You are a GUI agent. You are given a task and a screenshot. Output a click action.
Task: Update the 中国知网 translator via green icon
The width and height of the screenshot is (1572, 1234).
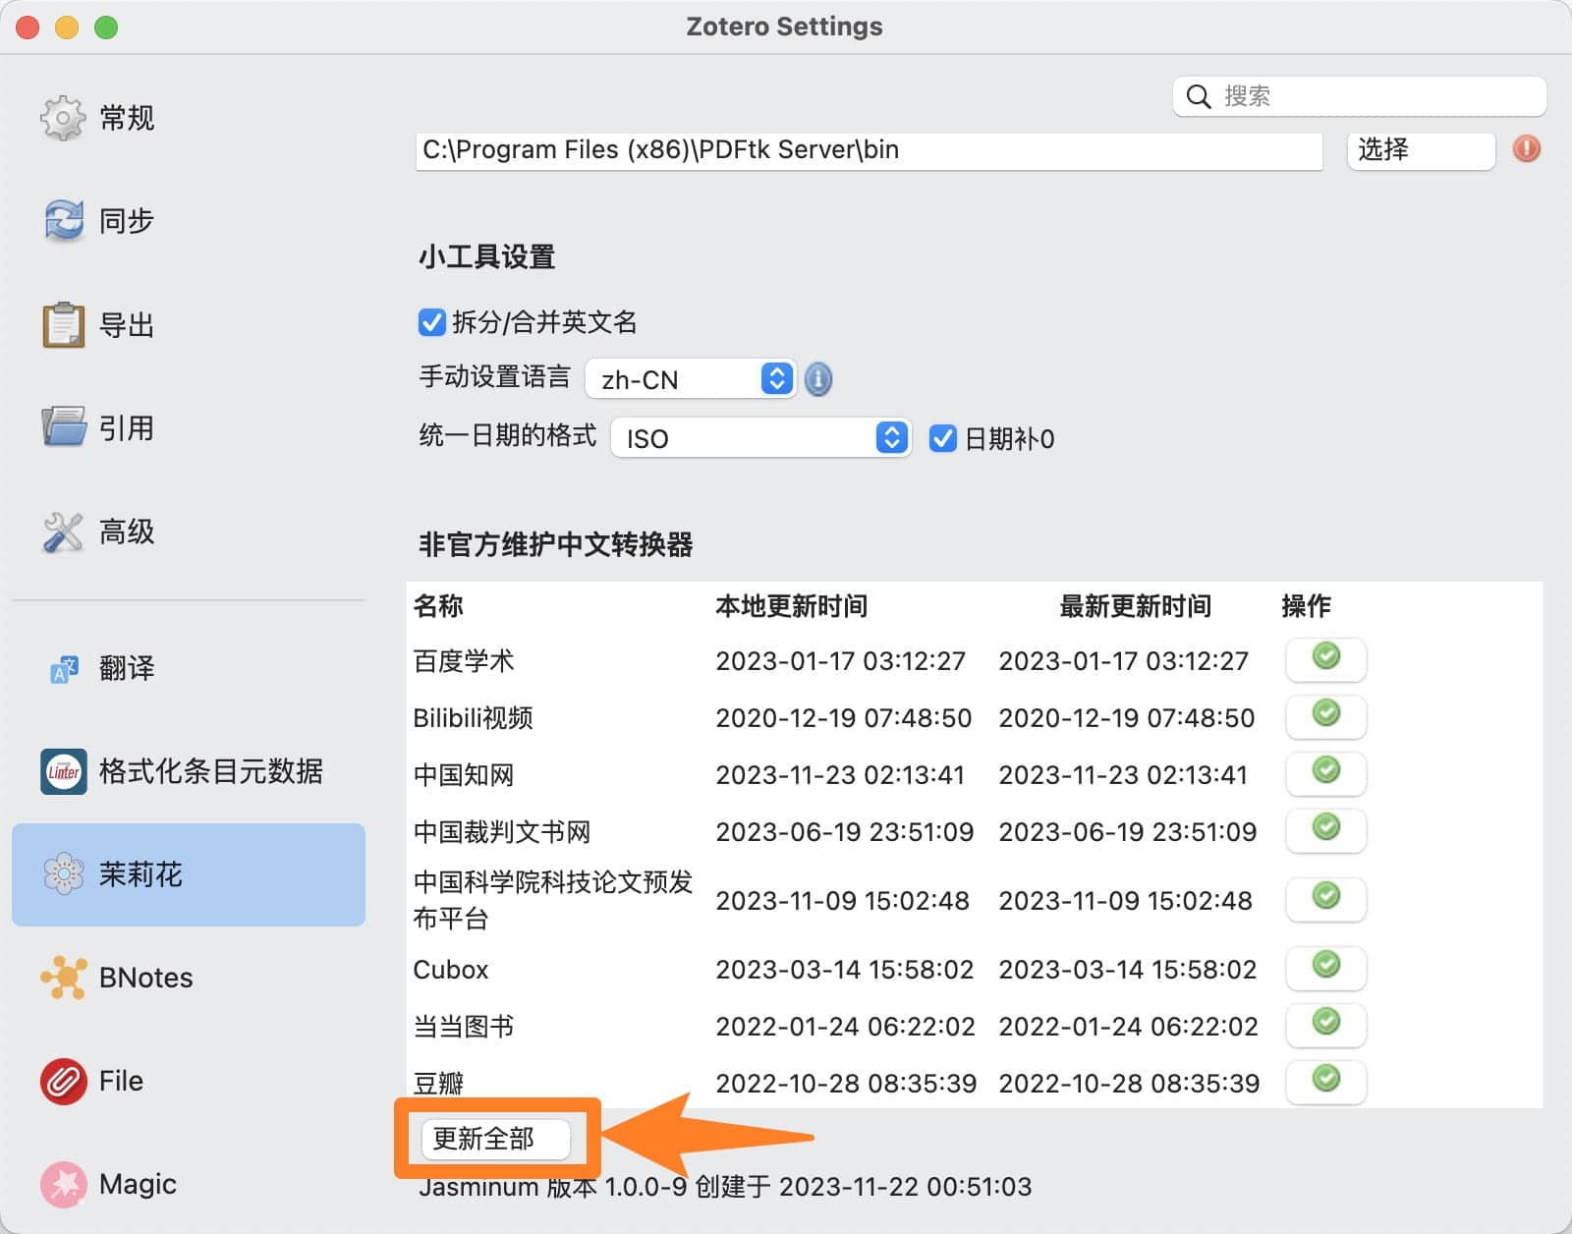click(x=1325, y=773)
